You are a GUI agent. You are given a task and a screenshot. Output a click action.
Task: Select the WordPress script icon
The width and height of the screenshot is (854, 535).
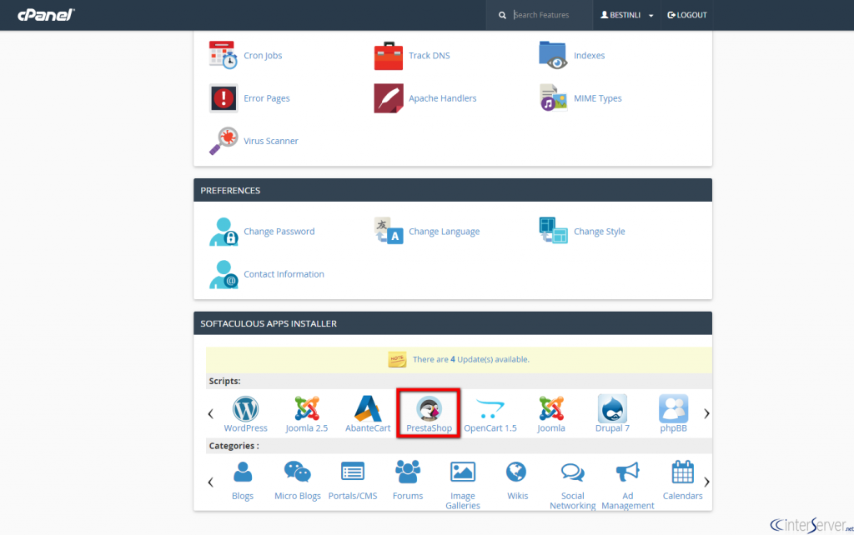pyautogui.click(x=246, y=408)
